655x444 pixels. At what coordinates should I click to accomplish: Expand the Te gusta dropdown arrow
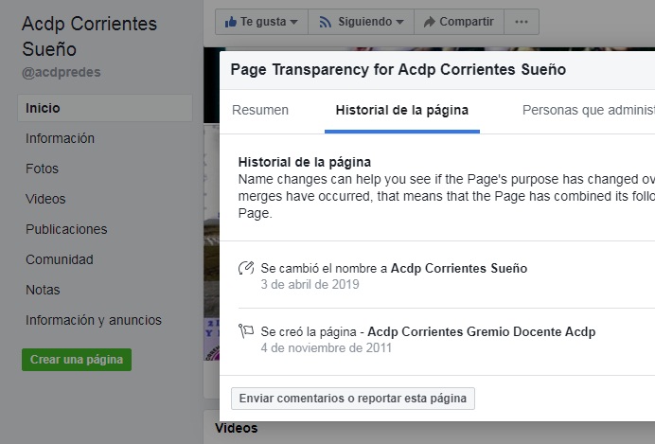coord(294,22)
